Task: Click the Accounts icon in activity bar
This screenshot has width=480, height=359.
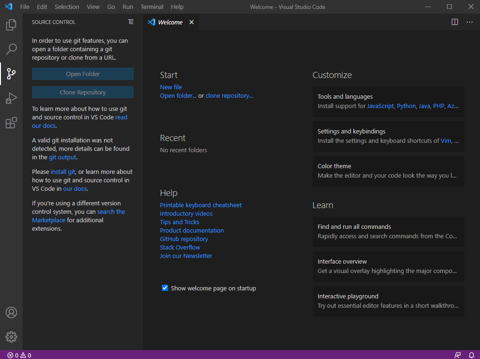Action: 11,312
